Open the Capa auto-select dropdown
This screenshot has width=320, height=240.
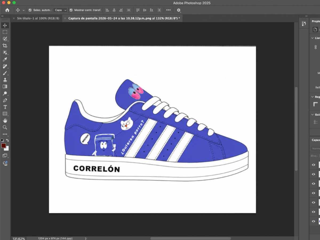pos(61,10)
